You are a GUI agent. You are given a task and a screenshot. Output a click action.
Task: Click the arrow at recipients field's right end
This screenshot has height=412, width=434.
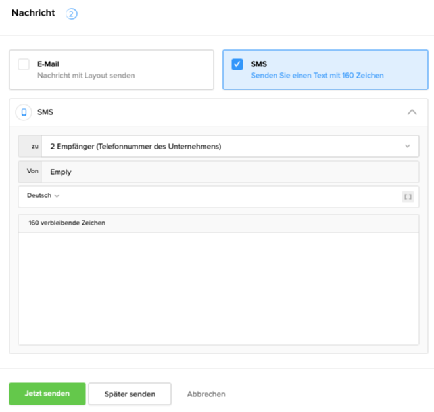(407, 147)
